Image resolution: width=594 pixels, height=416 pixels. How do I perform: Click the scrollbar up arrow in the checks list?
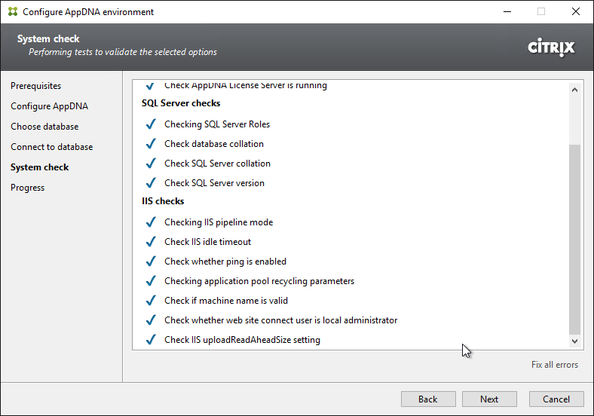pyautogui.click(x=574, y=90)
